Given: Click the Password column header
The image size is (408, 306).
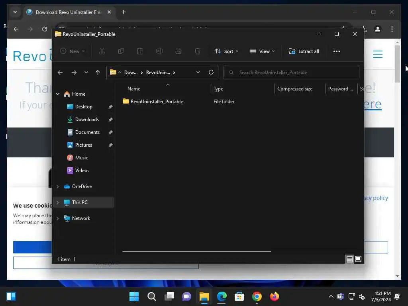Looking at the screenshot, I should (x=341, y=89).
